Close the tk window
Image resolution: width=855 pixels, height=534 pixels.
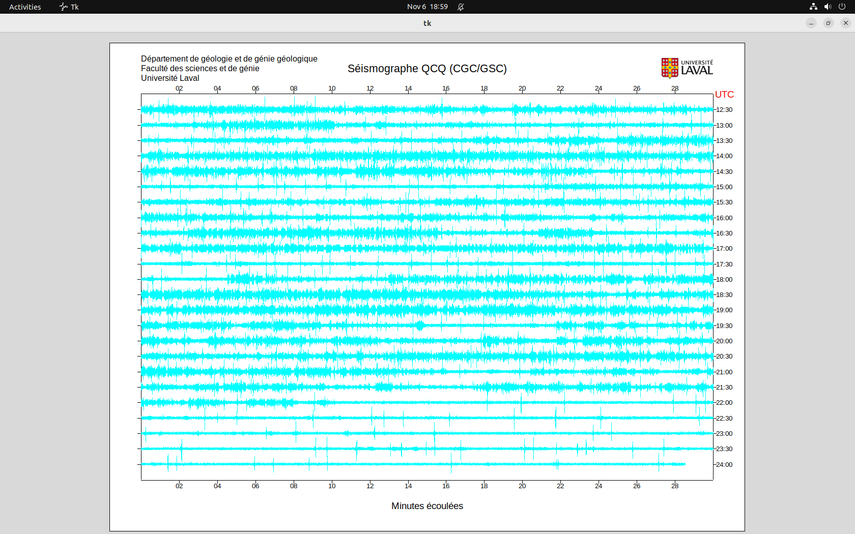[846, 23]
